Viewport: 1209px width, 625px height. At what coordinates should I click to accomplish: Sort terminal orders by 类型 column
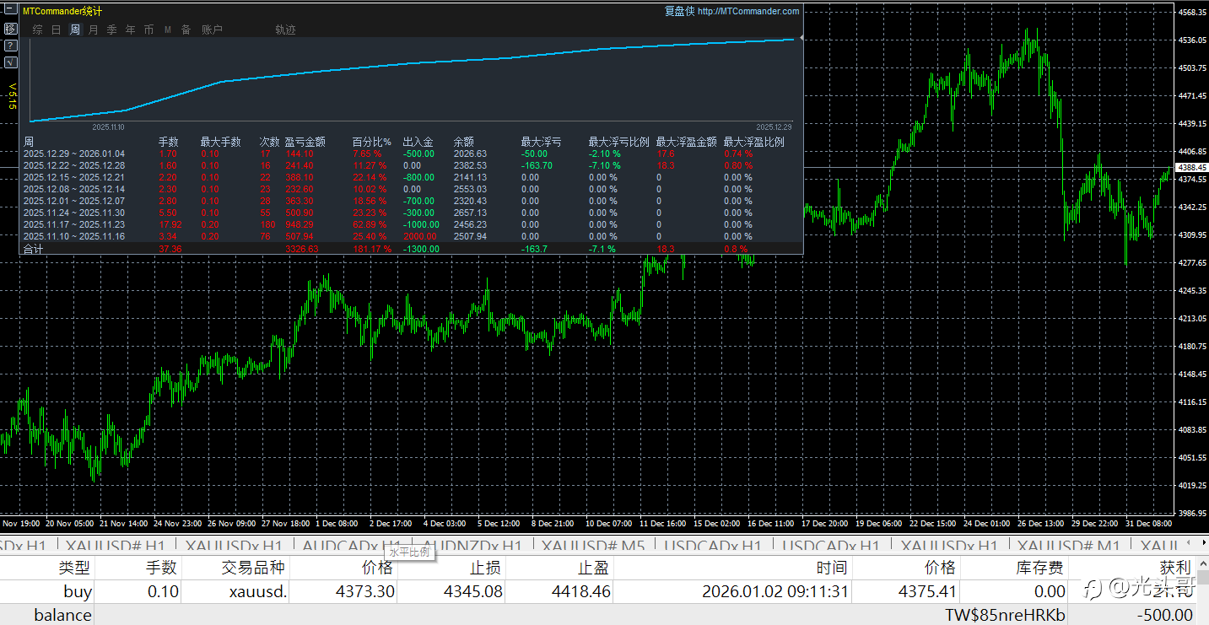click(x=74, y=568)
